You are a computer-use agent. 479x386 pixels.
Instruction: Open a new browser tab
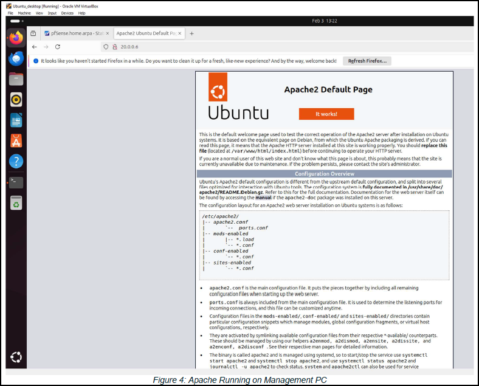191,33
